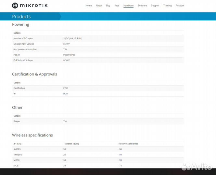216x175 pixels.
Task: Select the '25' transmit value for 54MBit/s
Action: [x=64, y=155]
